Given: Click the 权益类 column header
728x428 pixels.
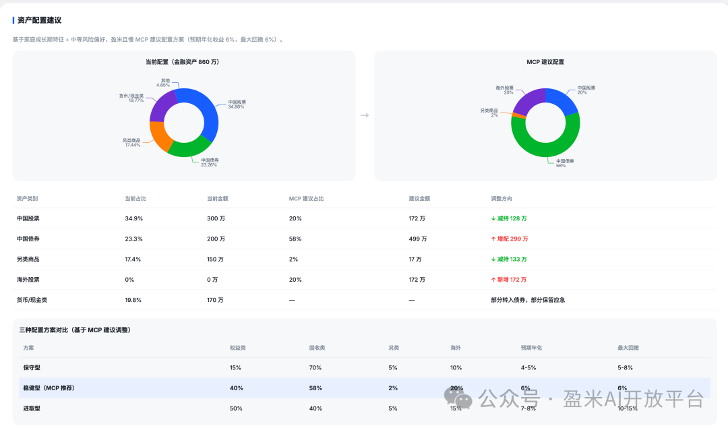Looking at the screenshot, I should coord(238,348).
